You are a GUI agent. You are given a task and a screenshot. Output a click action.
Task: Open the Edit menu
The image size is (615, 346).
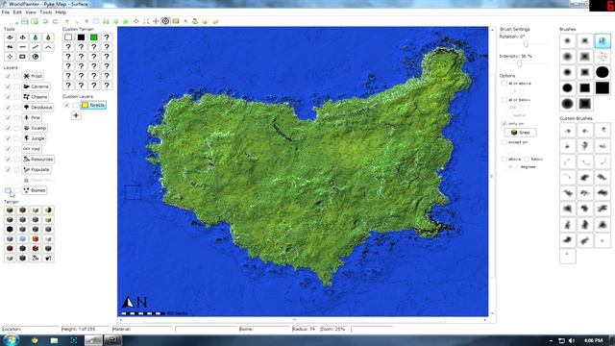(17, 12)
